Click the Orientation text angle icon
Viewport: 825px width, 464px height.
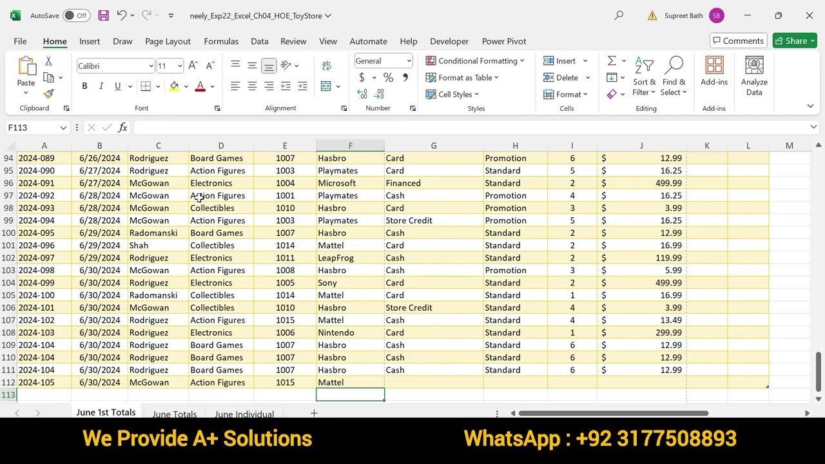(x=286, y=65)
